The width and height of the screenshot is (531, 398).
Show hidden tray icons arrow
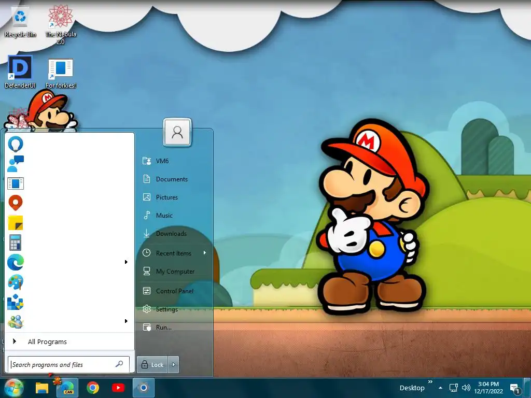[440, 388]
